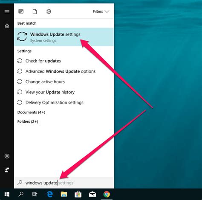
Task: Click the search box containing windows update
Action: point(64,183)
